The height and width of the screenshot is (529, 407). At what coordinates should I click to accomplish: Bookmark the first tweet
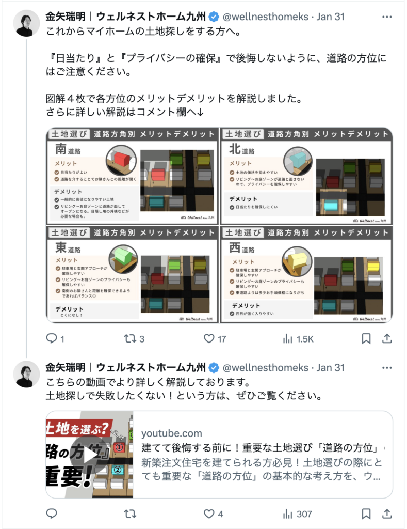click(366, 338)
